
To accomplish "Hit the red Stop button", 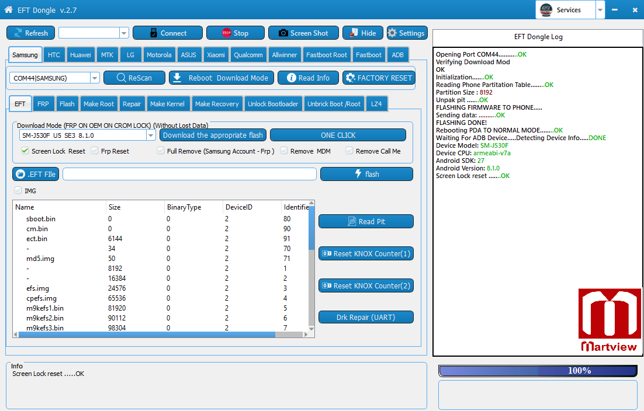I will tap(235, 33).
